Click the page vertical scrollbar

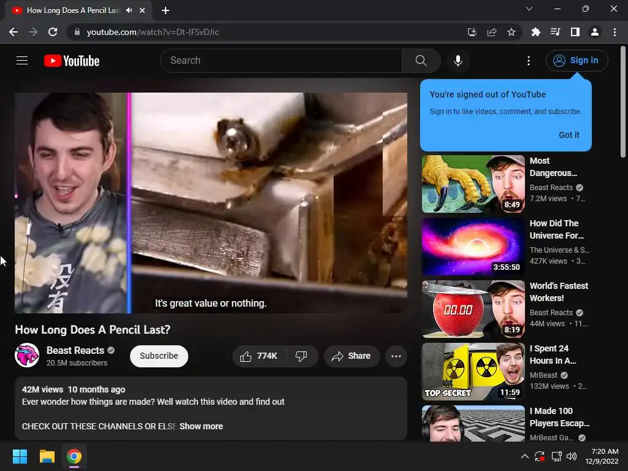(623, 102)
